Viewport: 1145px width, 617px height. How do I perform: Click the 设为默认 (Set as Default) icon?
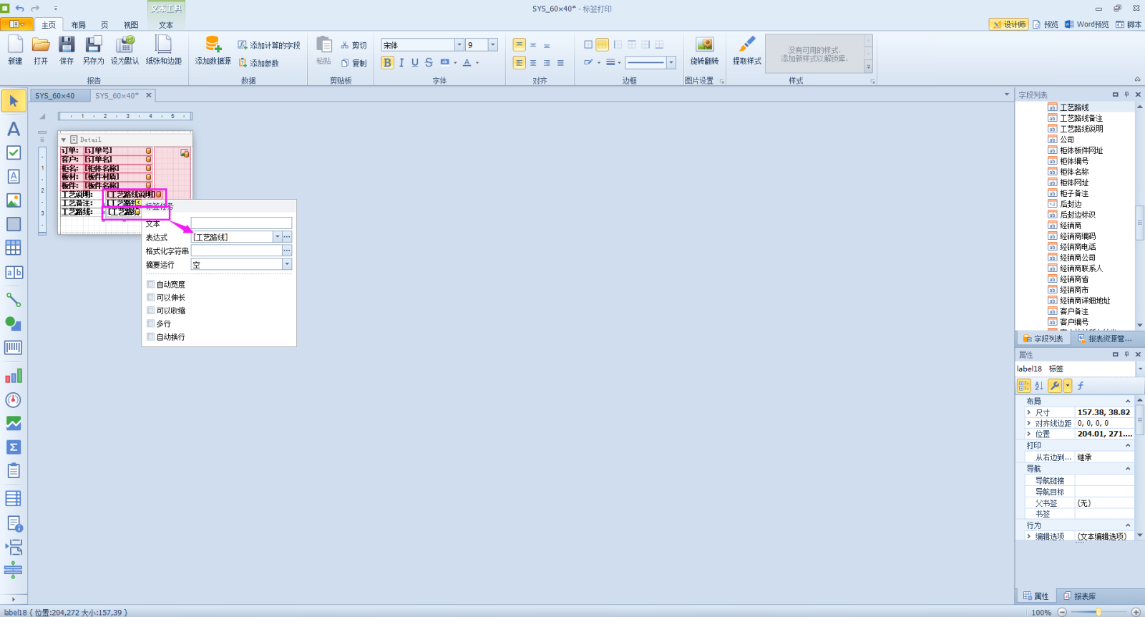click(x=125, y=50)
